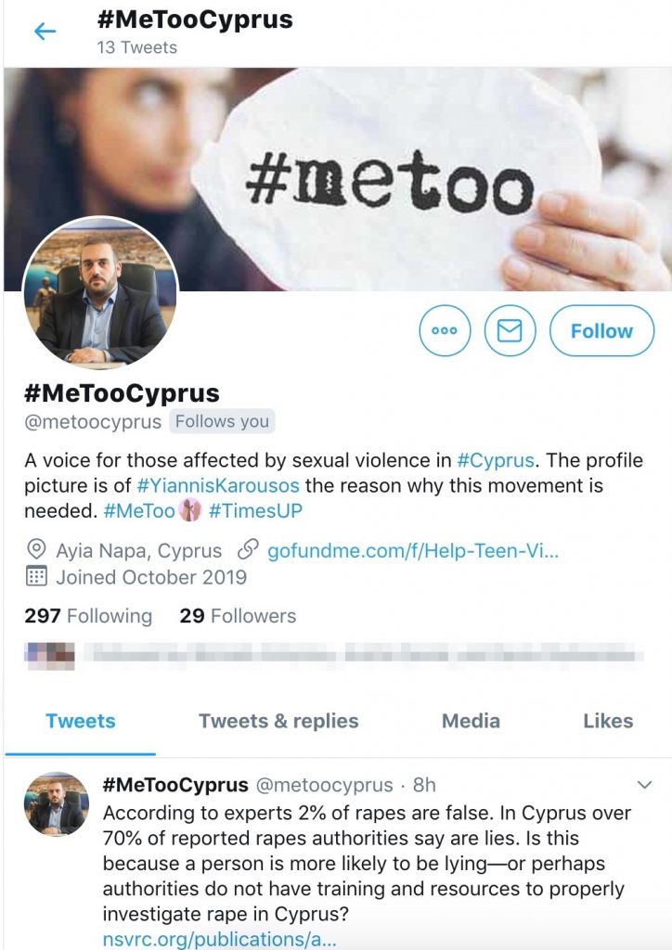Image resolution: width=672 pixels, height=950 pixels.
Task: Click the link chain icon beside gofundme
Action: click(247, 549)
